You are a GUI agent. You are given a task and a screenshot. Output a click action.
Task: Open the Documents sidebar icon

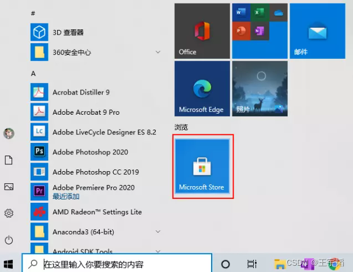click(9, 160)
